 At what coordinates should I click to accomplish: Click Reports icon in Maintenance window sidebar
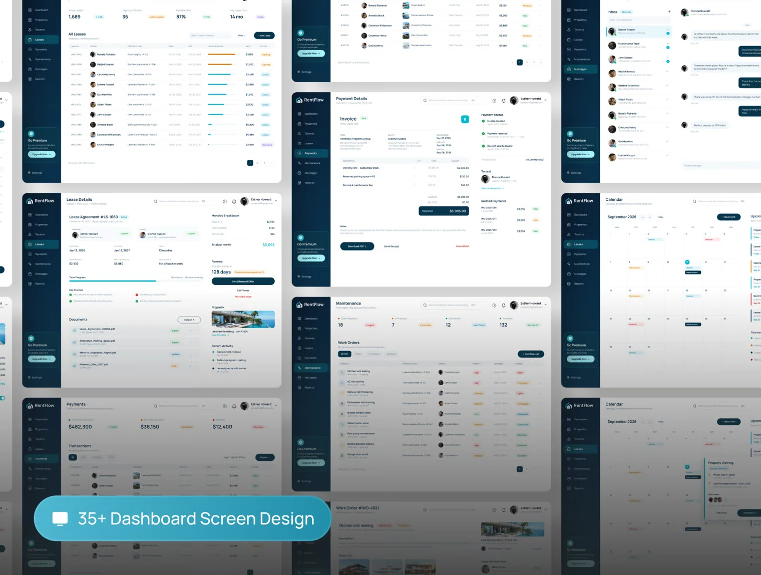[x=299, y=387]
